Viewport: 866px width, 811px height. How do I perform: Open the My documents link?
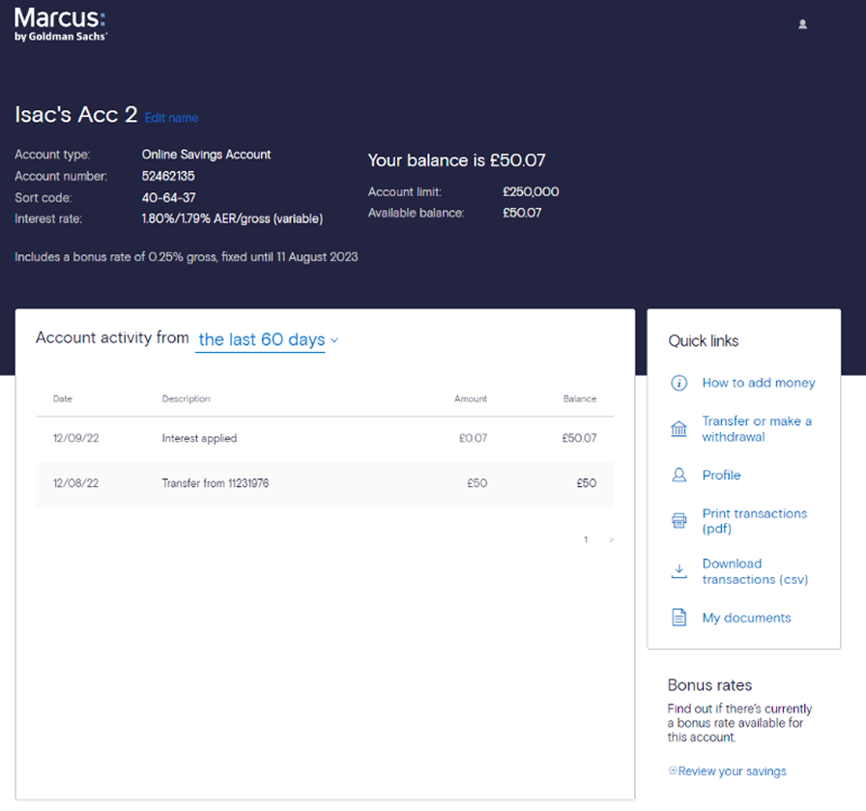tap(746, 618)
